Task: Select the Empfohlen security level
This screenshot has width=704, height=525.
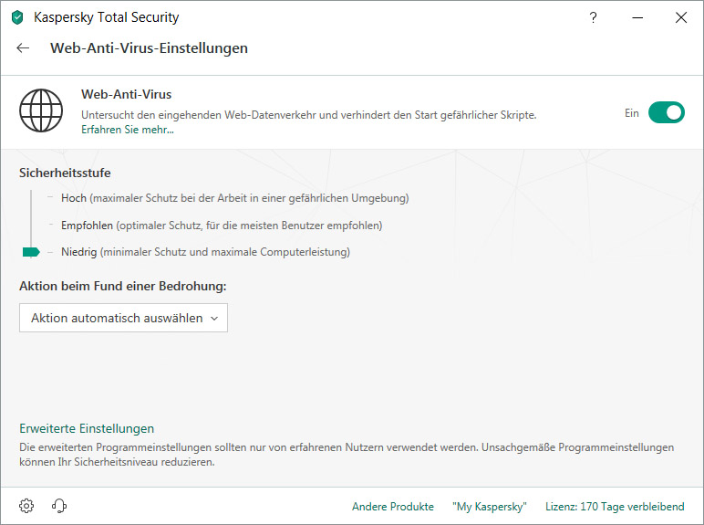Action: [x=87, y=225]
